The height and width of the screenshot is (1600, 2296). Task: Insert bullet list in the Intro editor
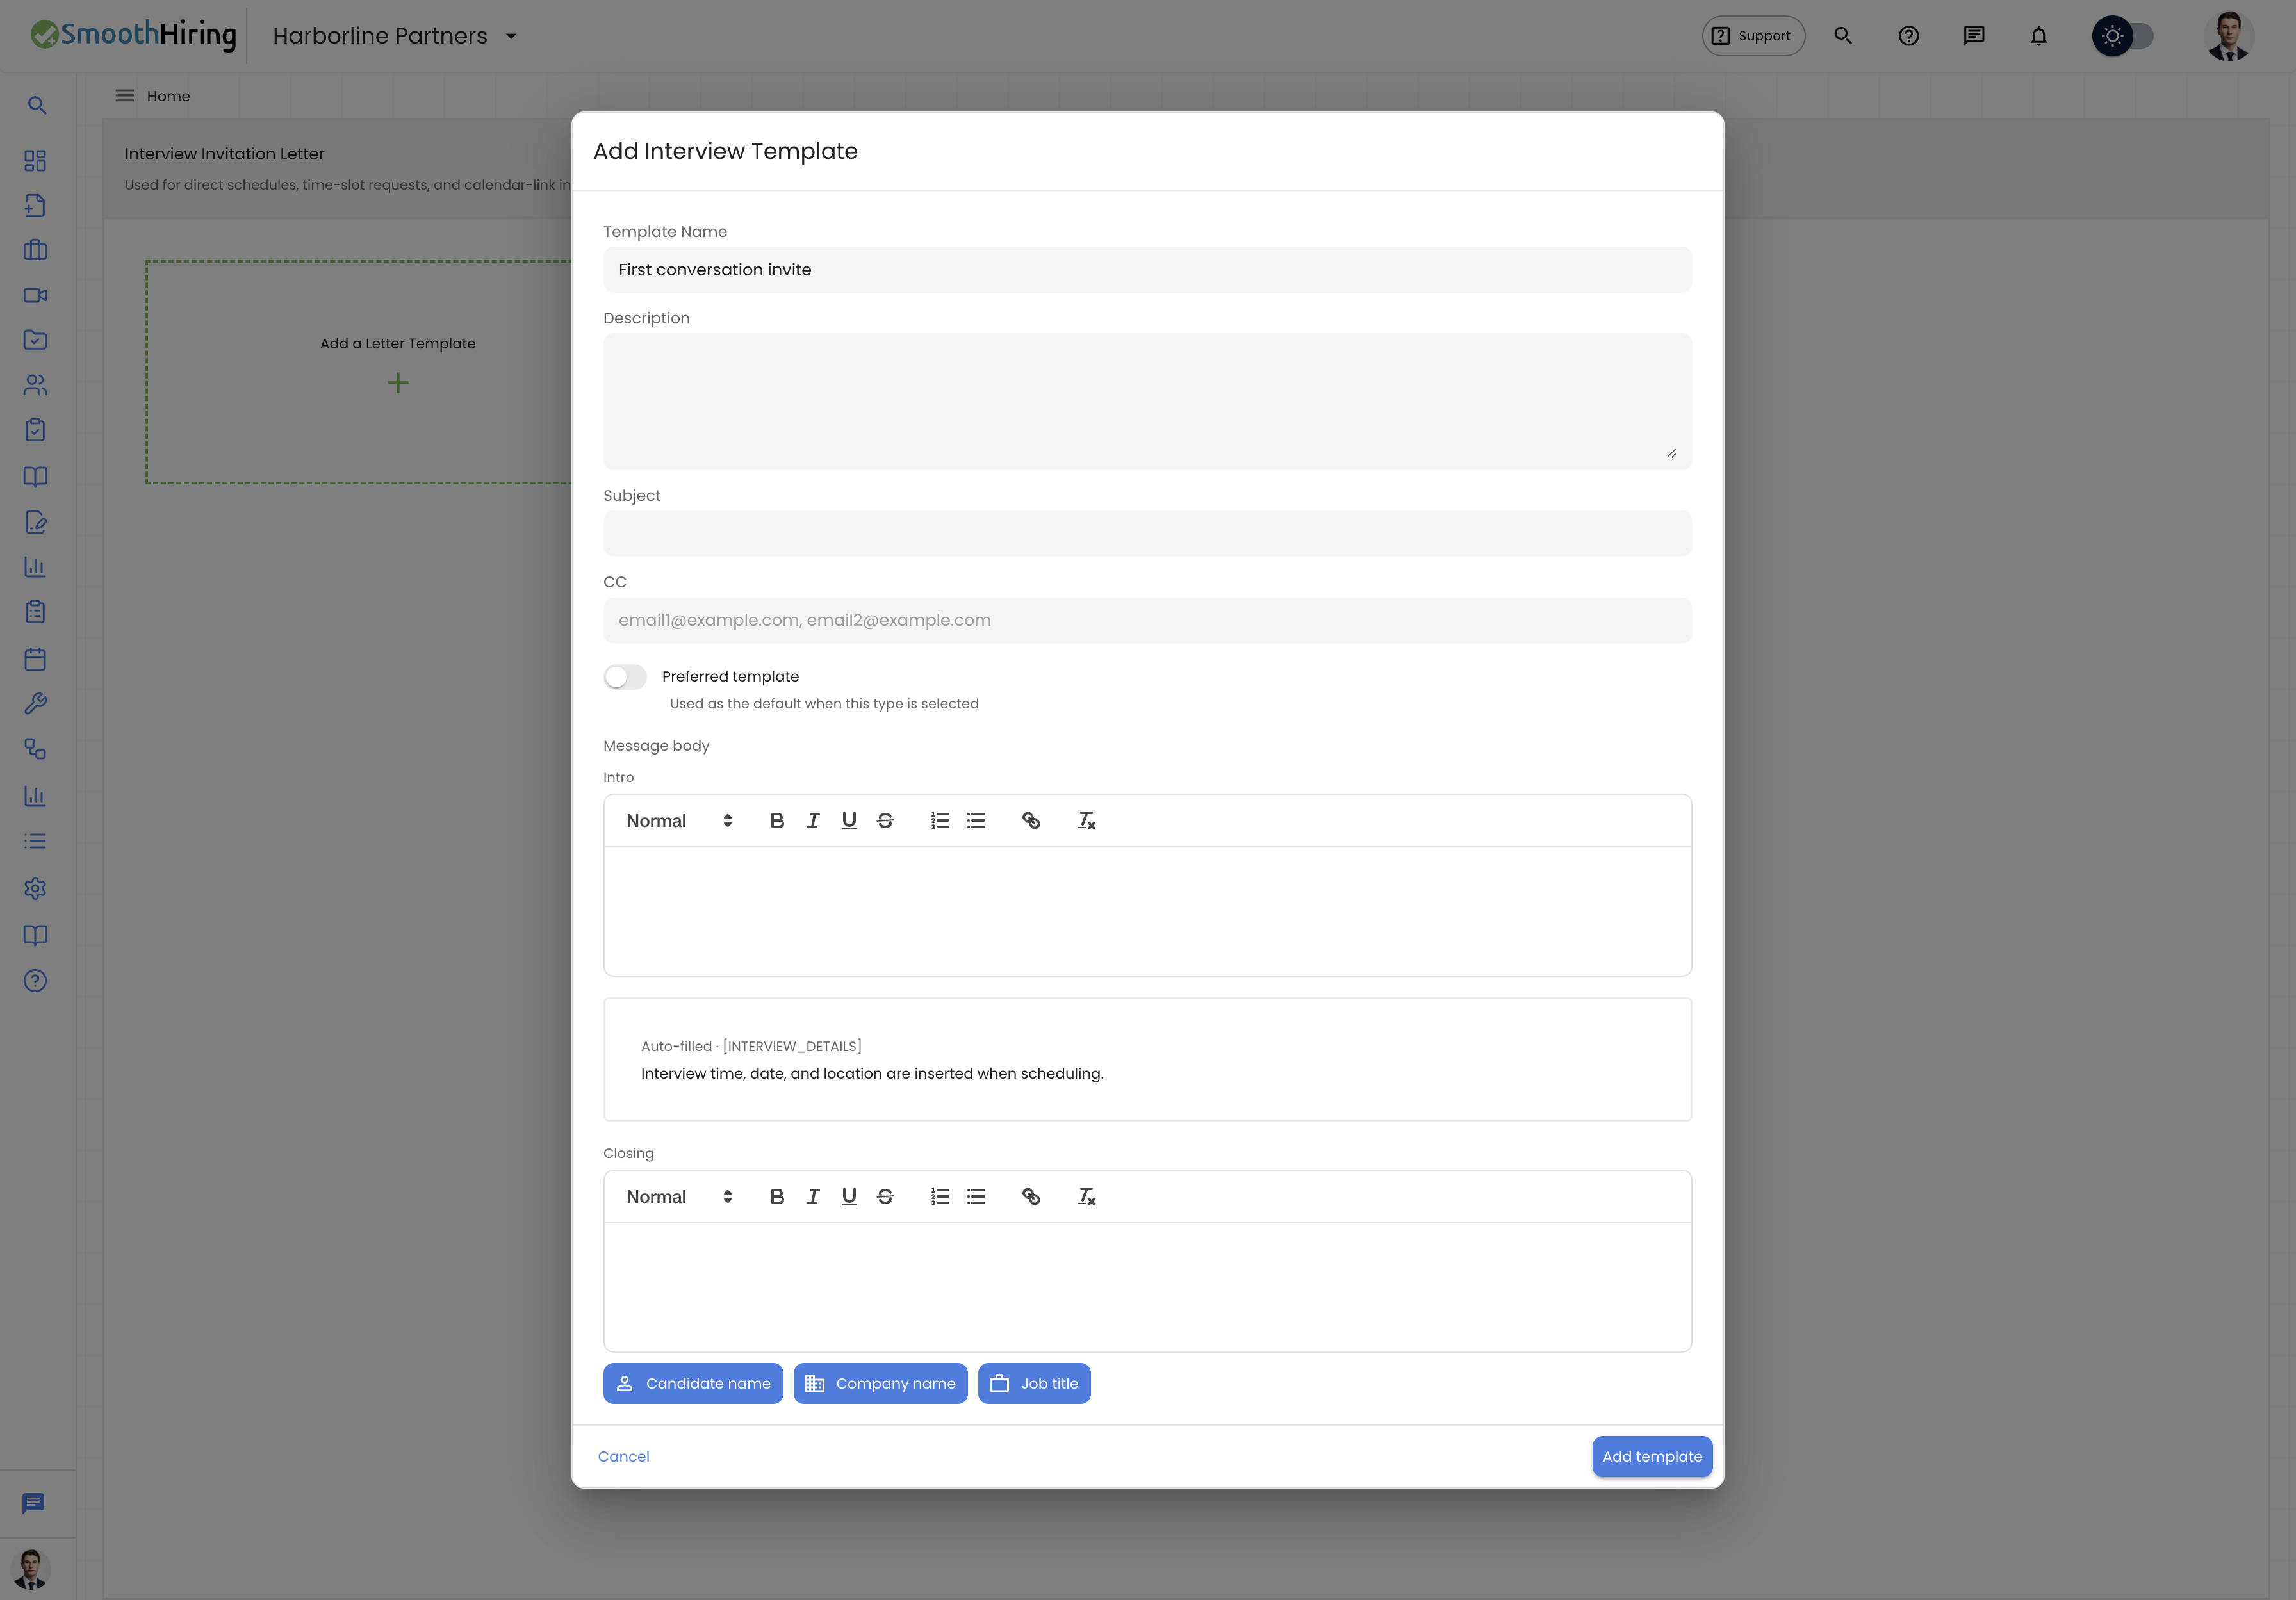(976, 821)
